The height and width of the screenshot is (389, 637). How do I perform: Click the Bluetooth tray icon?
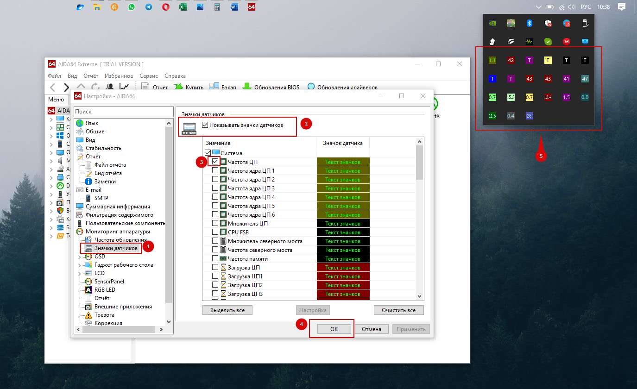click(x=530, y=23)
